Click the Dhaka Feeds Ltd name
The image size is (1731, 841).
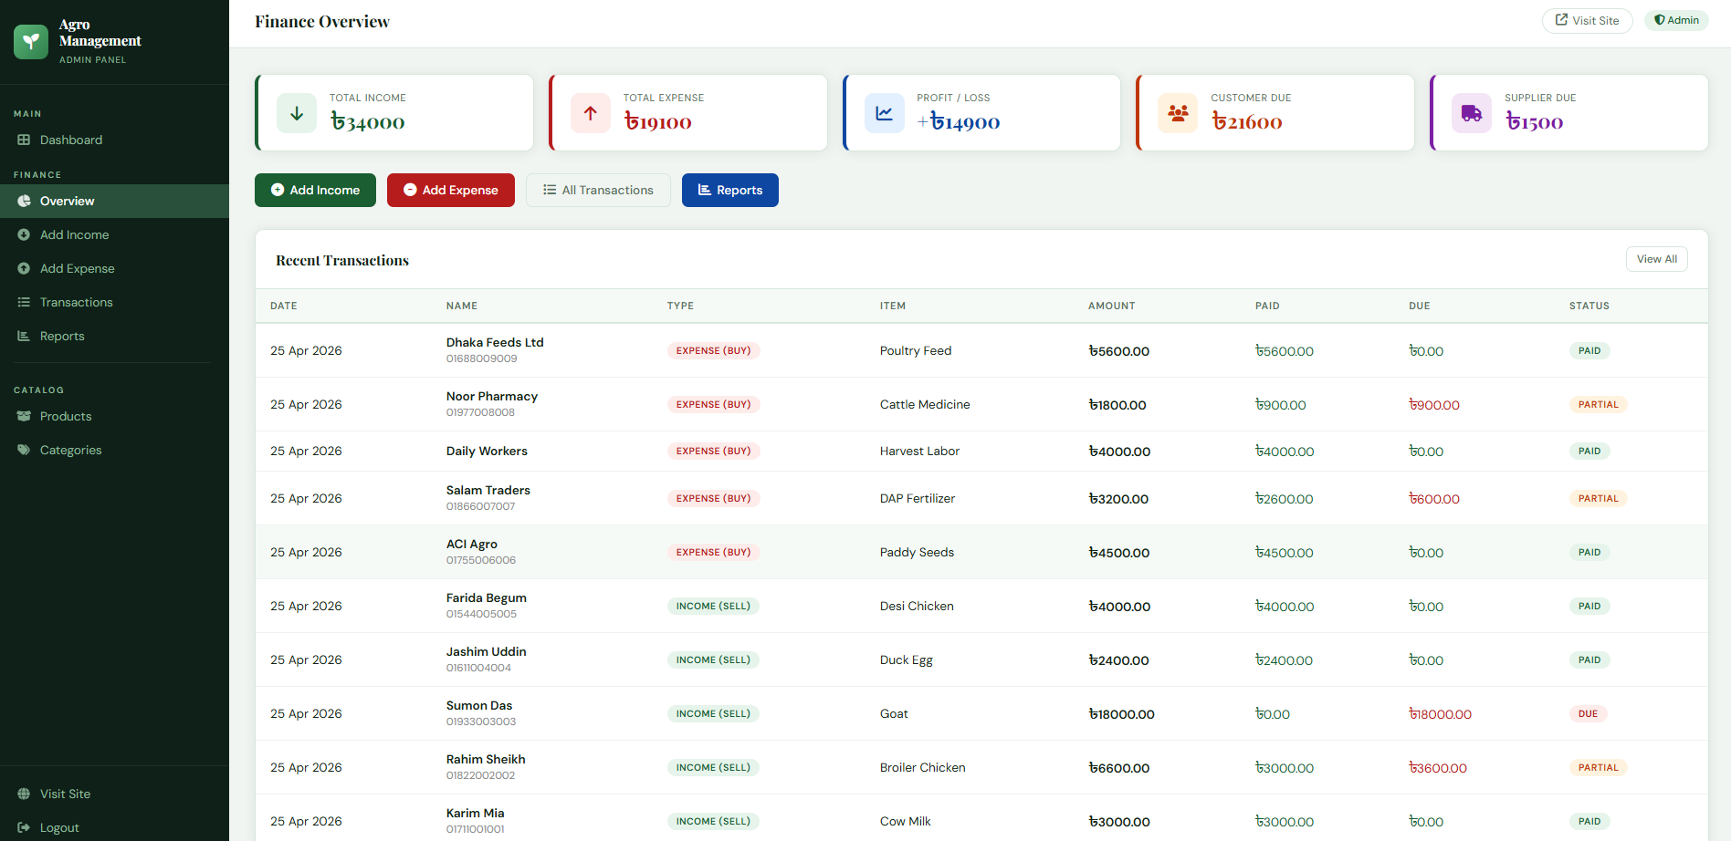click(x=495, y=342)
